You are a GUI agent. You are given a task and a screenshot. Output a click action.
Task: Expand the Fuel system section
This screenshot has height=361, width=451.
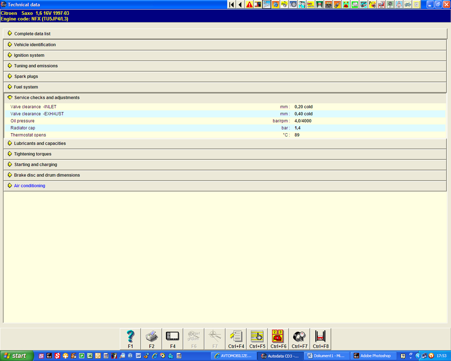click(225, 87)
